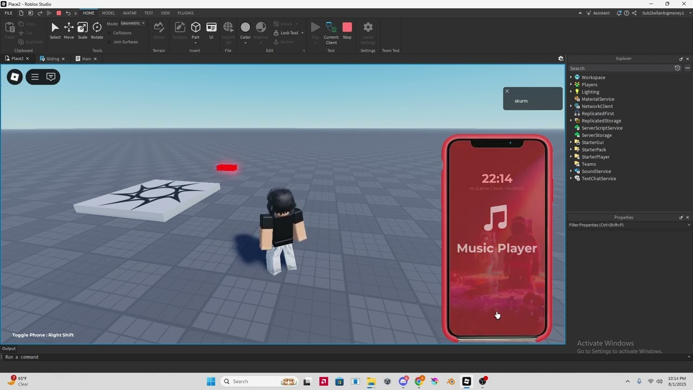Expand the SoundService node
Screen dimensions: 693x390
coord(571,171)
